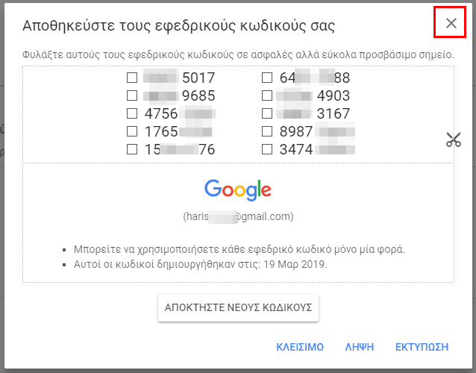The width and height of the screenshot is (476, 373).
Task: Check the box for code starting 64
Action: coord(267,78)
